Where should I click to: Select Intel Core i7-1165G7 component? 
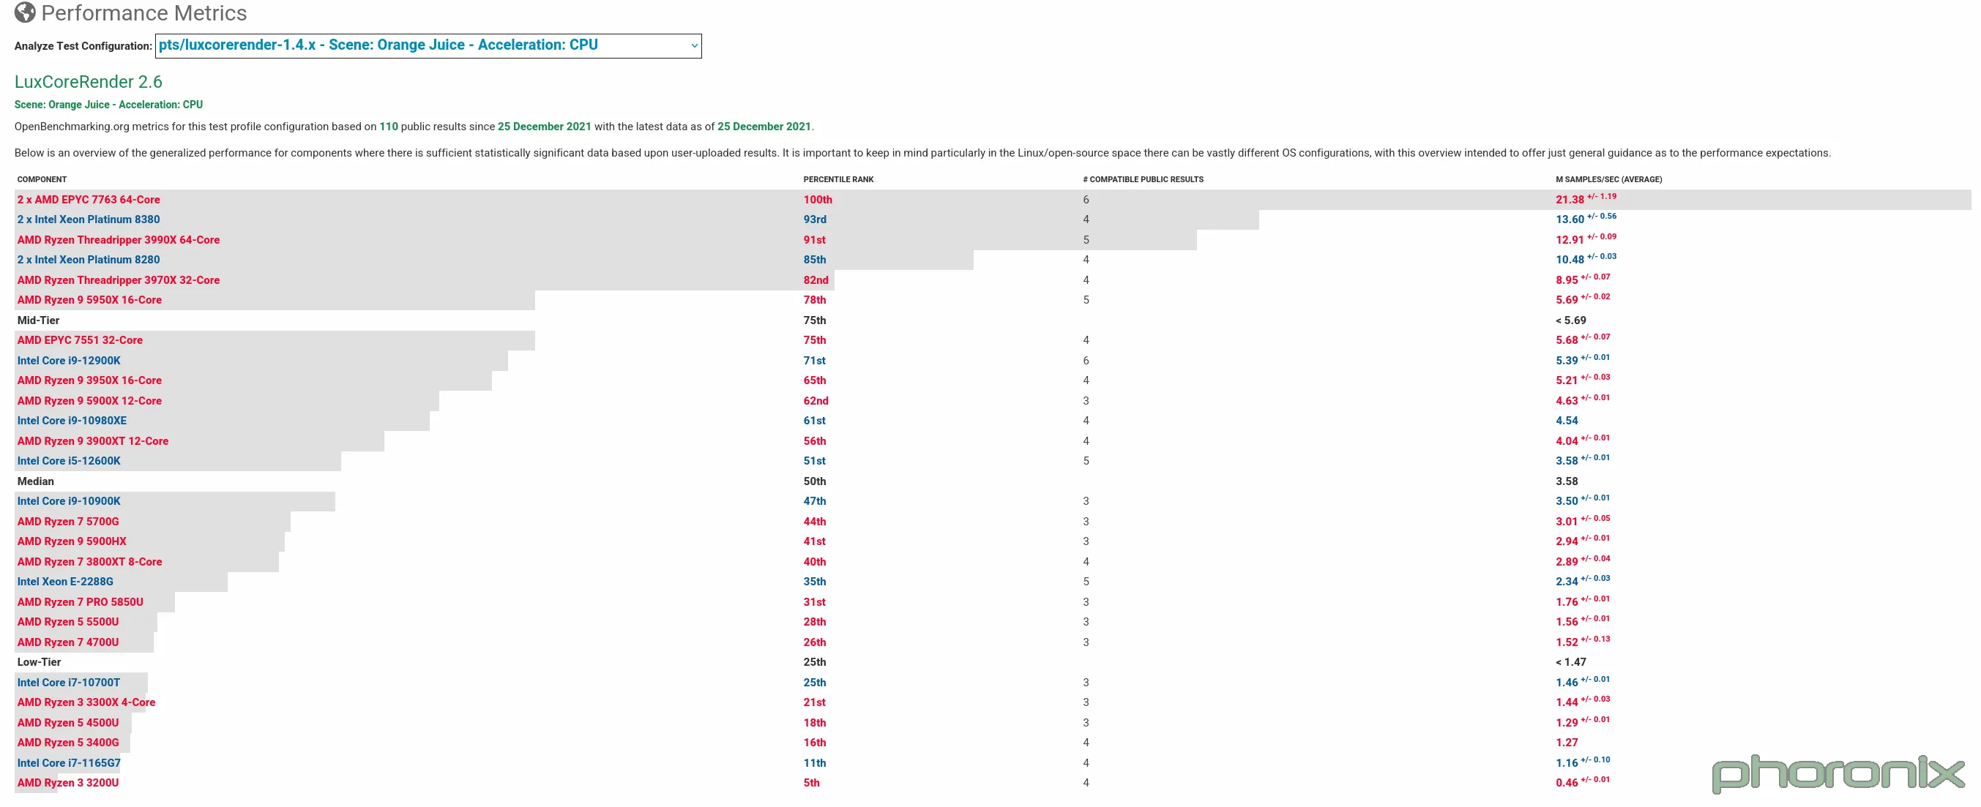click(70, 763)
